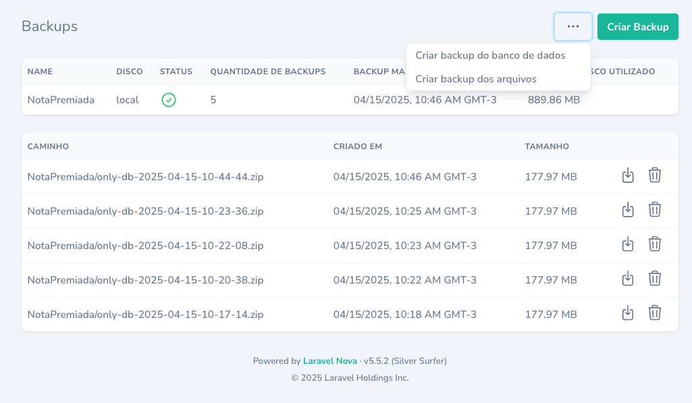Download the only-db-2025-04-15-10-22-08.zip backup
Image resolution: width=692 pixels, height=403 pixels.
click(628, 244)
